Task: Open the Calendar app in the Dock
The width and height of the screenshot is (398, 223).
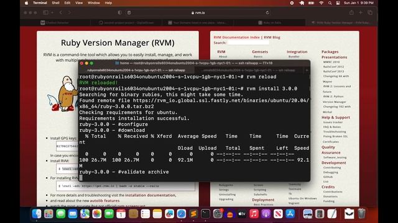Action: pos(121,214)
